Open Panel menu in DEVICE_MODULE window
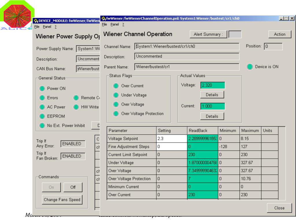 (47, 27)
